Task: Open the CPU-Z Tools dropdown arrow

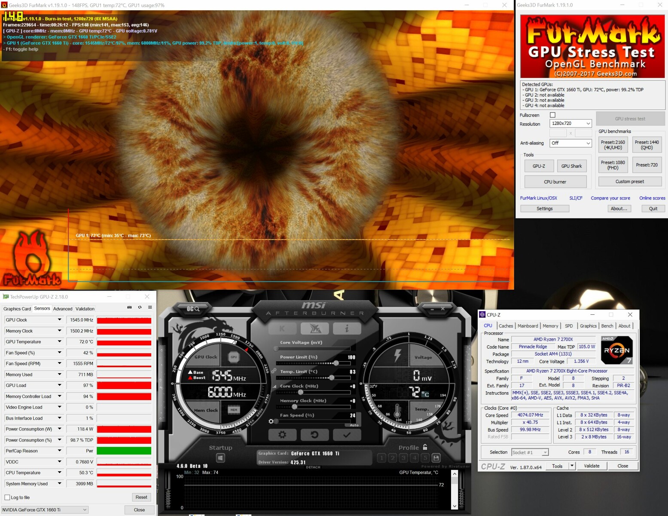Action: tap(572, 466)
